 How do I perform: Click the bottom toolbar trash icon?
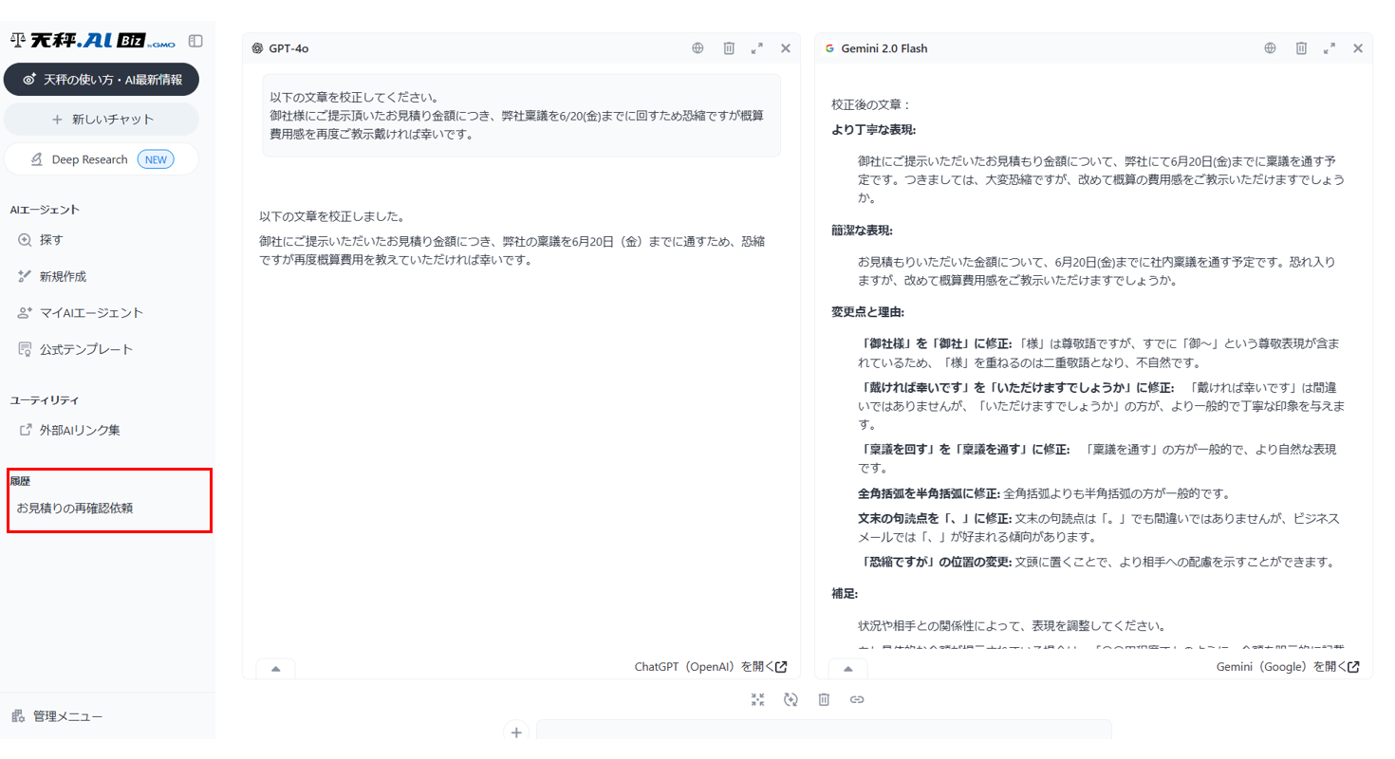[824, 699]
